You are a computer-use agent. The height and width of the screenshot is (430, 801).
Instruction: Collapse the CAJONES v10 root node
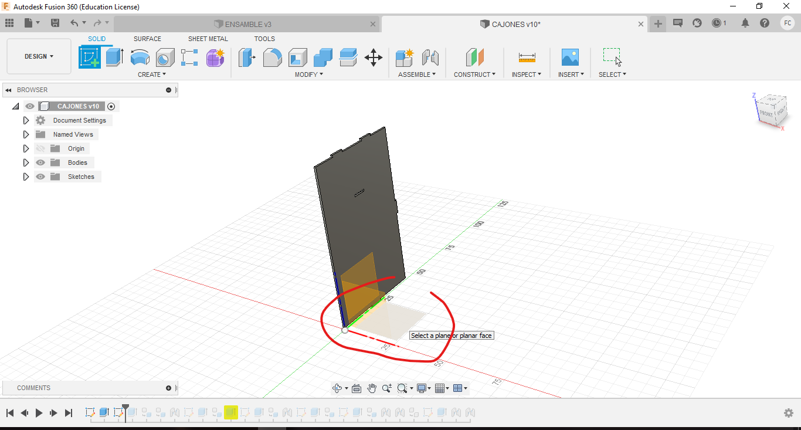point(15,106)
